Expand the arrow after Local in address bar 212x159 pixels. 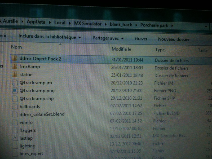(x=70, y=23)
